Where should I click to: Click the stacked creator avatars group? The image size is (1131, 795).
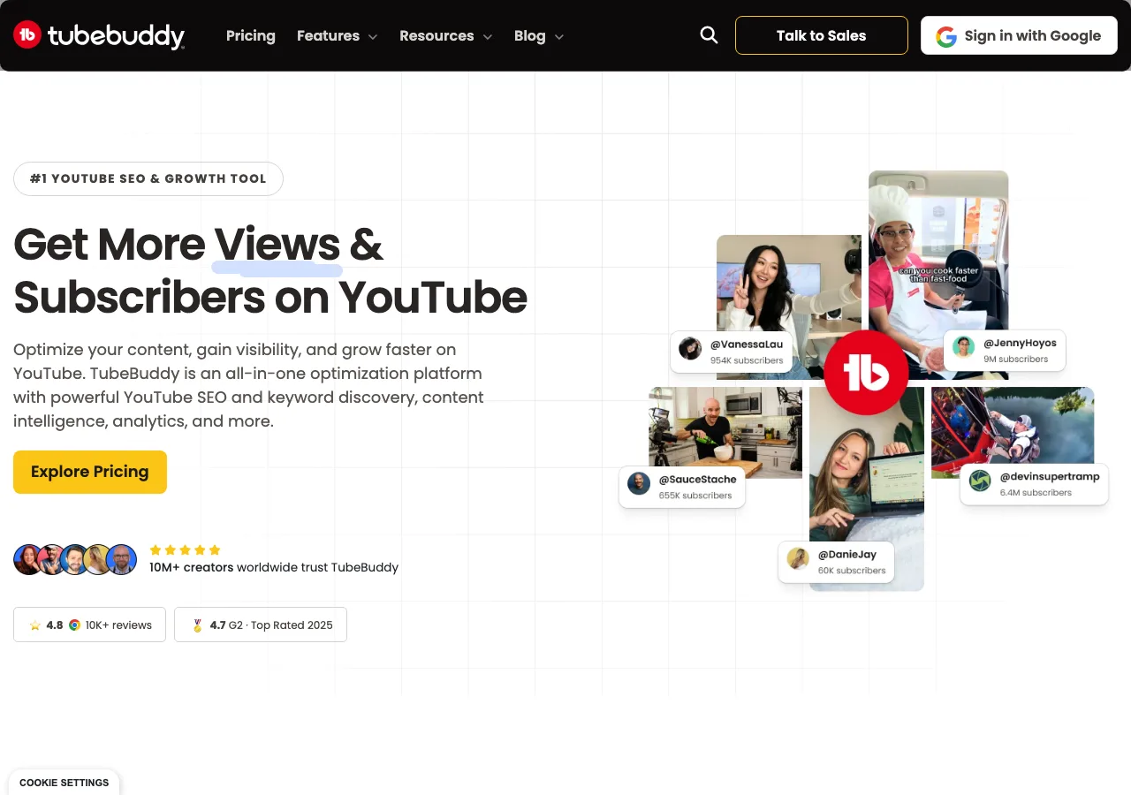point(75,559)
